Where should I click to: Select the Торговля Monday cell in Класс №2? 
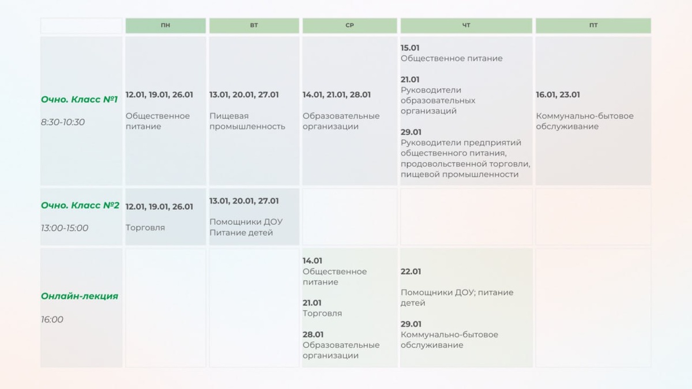pyautogui.click(x=166, y=217)
